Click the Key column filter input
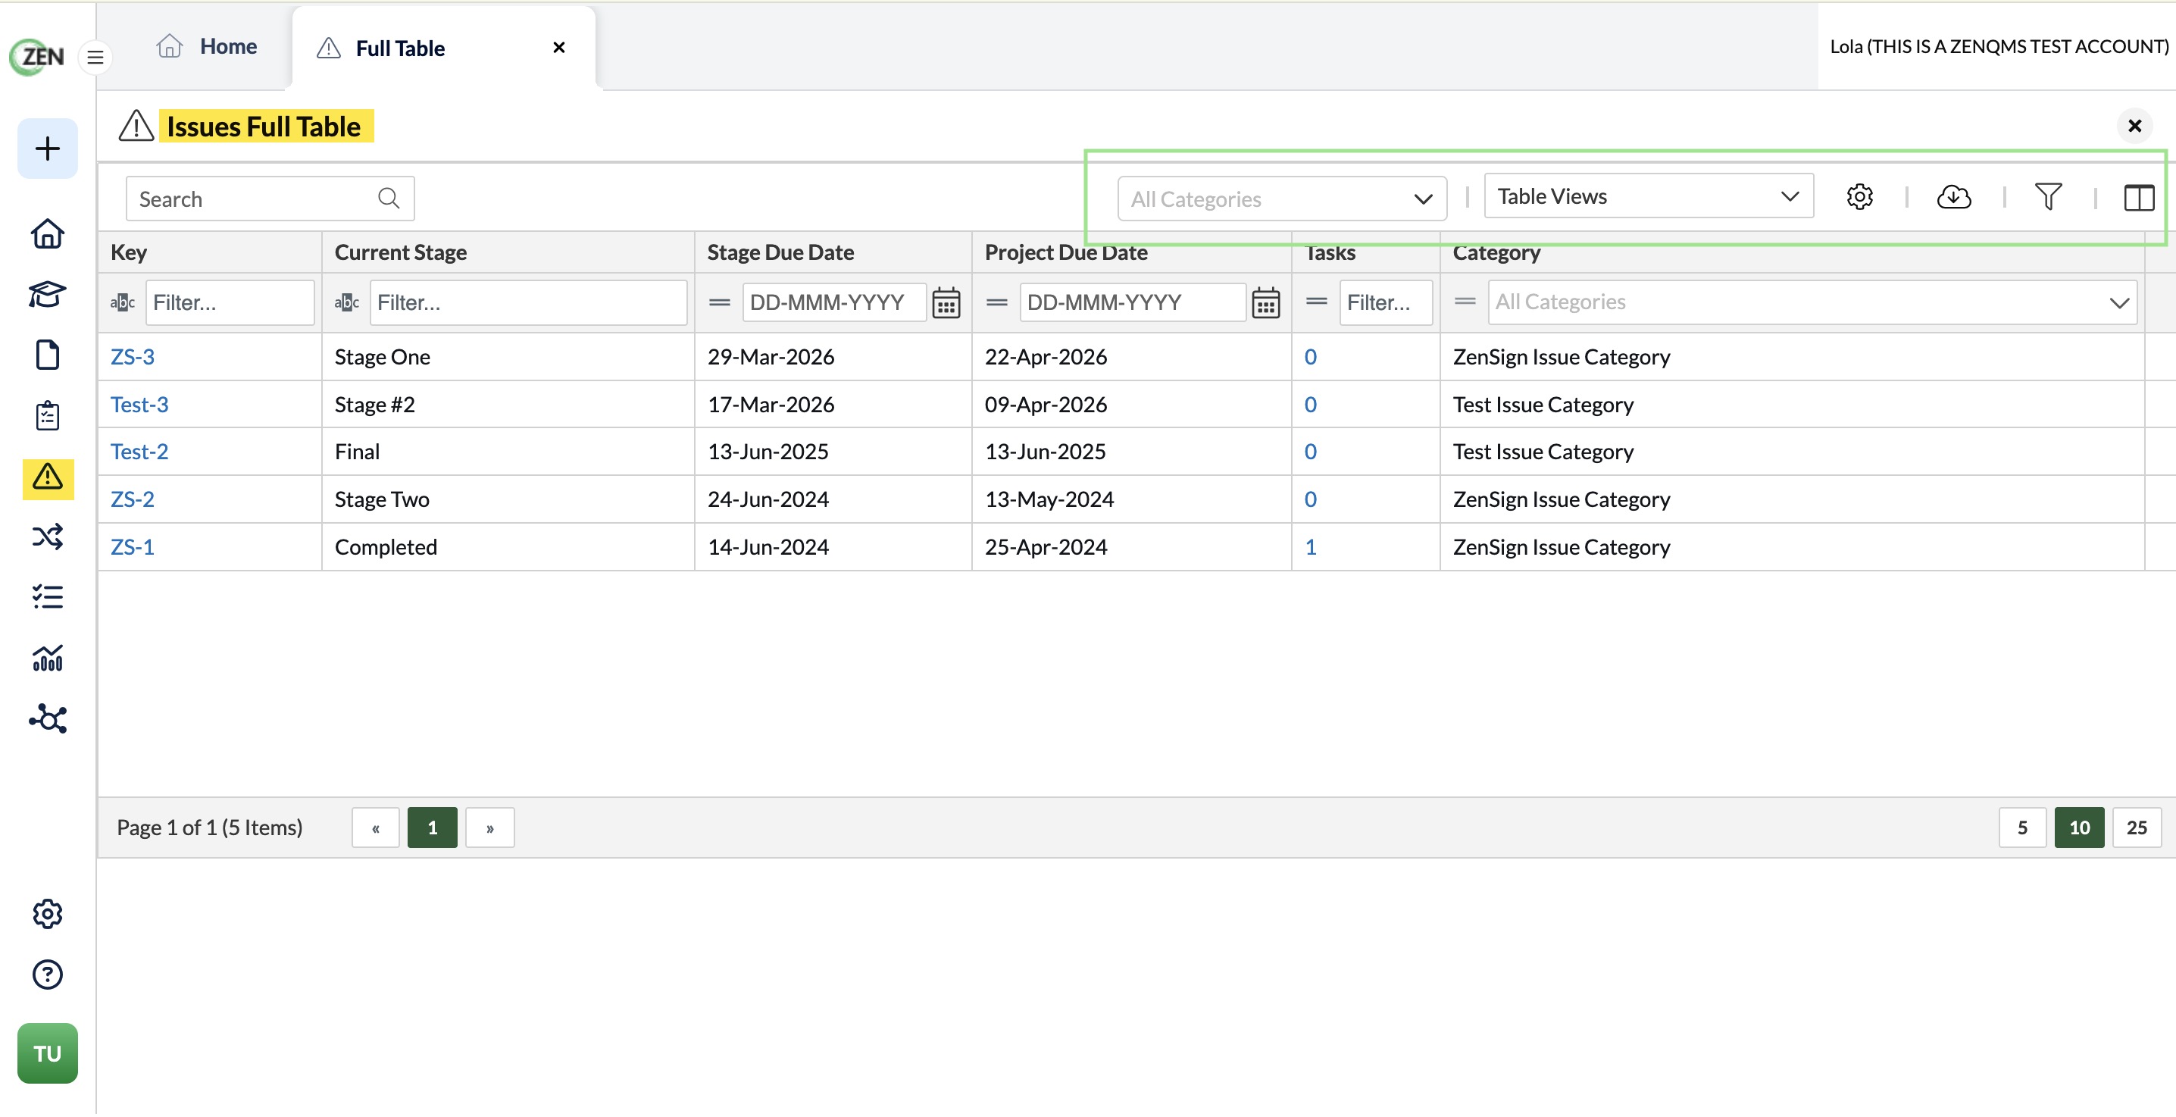 tap(230, 303)
